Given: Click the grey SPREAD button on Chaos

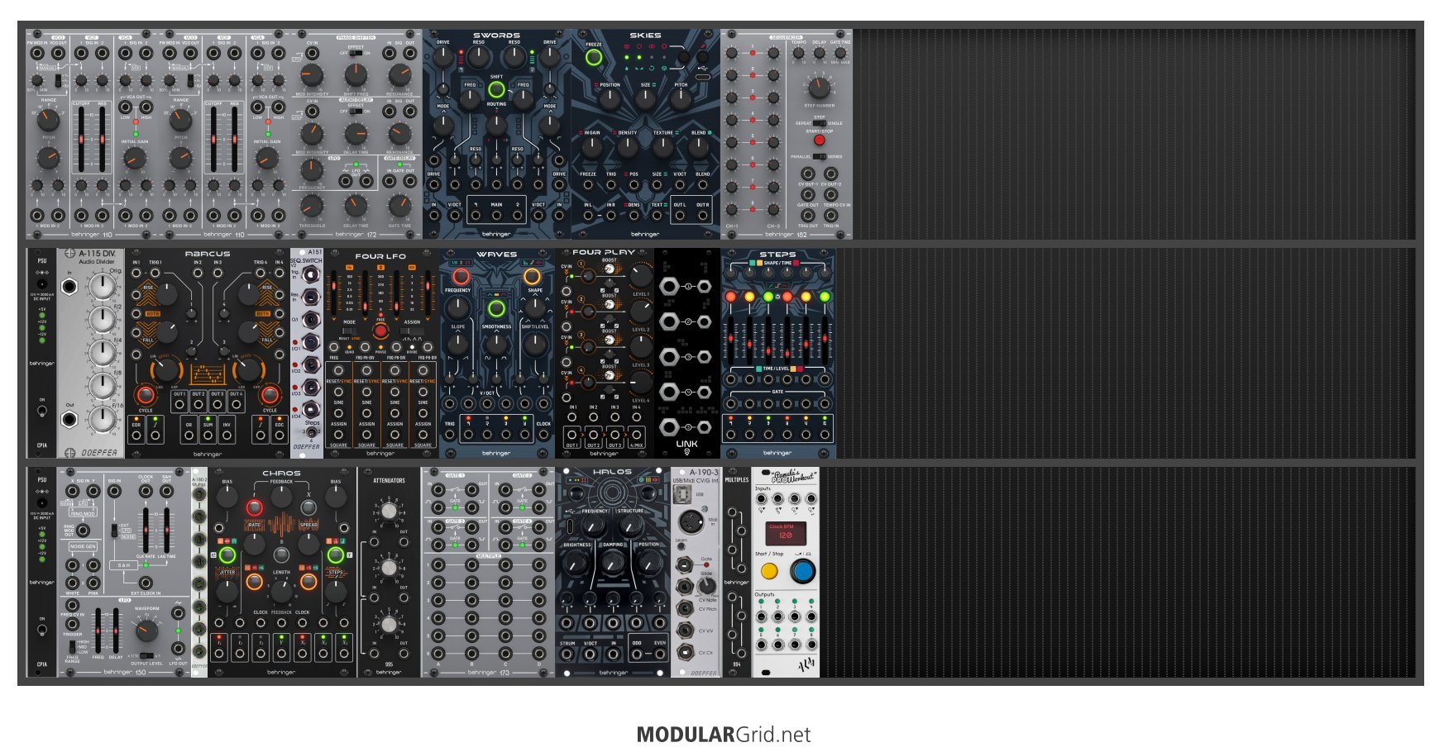Looking at the screenshot, I should 308,508.
